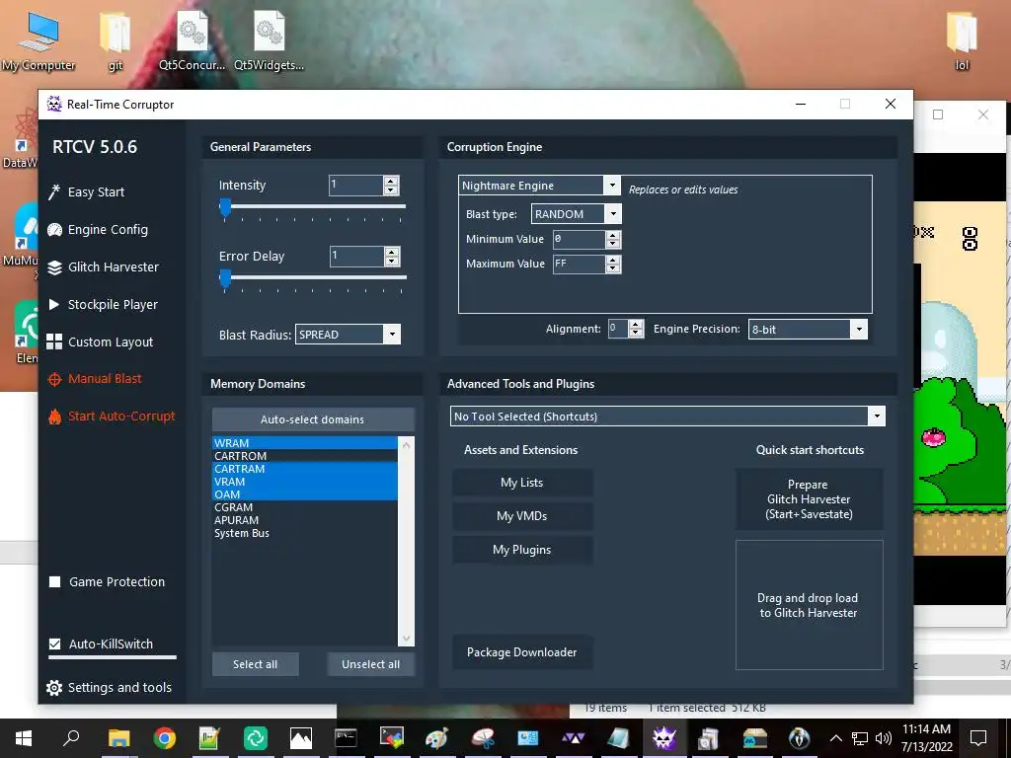Screen dimensions: 1011x758
Task: Select CARTROM memory domain
Action: coord(305,456)
